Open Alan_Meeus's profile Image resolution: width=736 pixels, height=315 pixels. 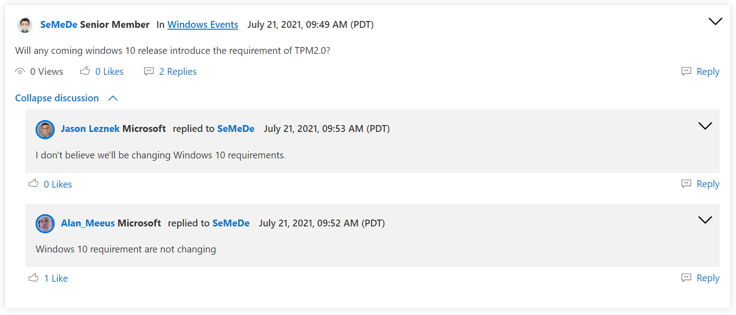[x=88, y=223]
